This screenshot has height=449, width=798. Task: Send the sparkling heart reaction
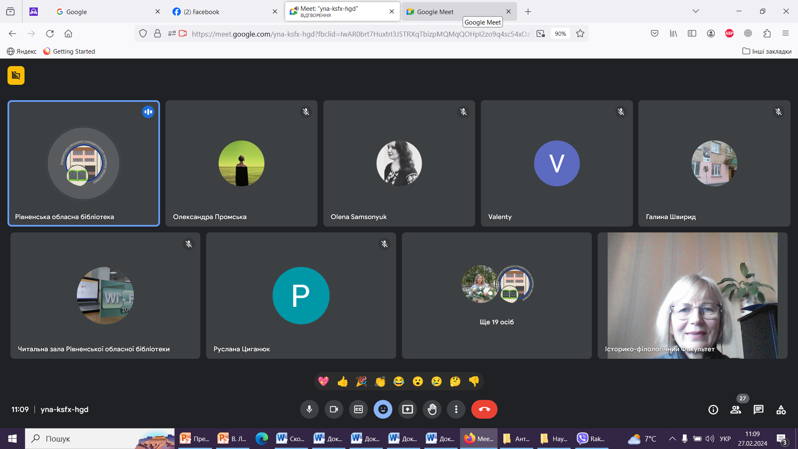point(323,381)
